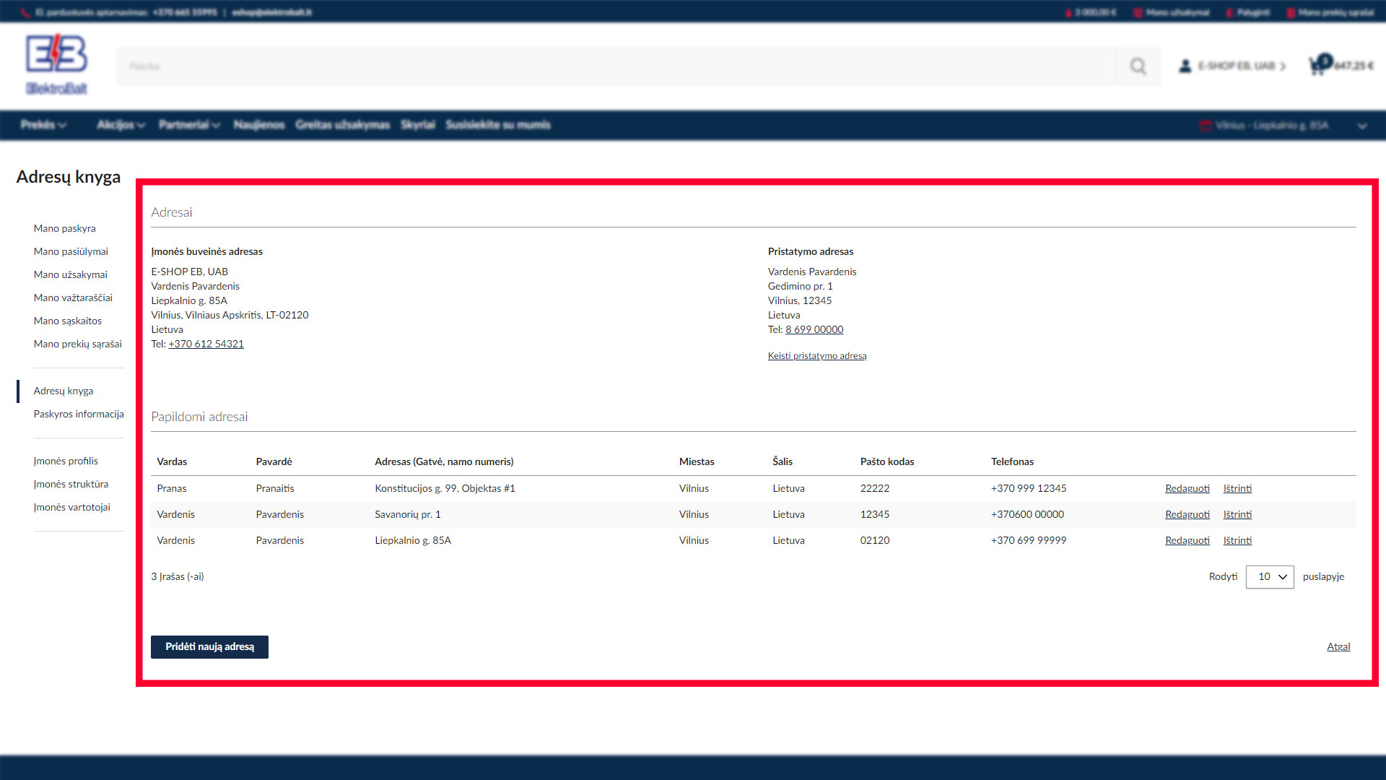This screenshot has width=1386, height=780.
Task: Open Įmonės vartotojai in sidebar
Action: pos(71,507)
